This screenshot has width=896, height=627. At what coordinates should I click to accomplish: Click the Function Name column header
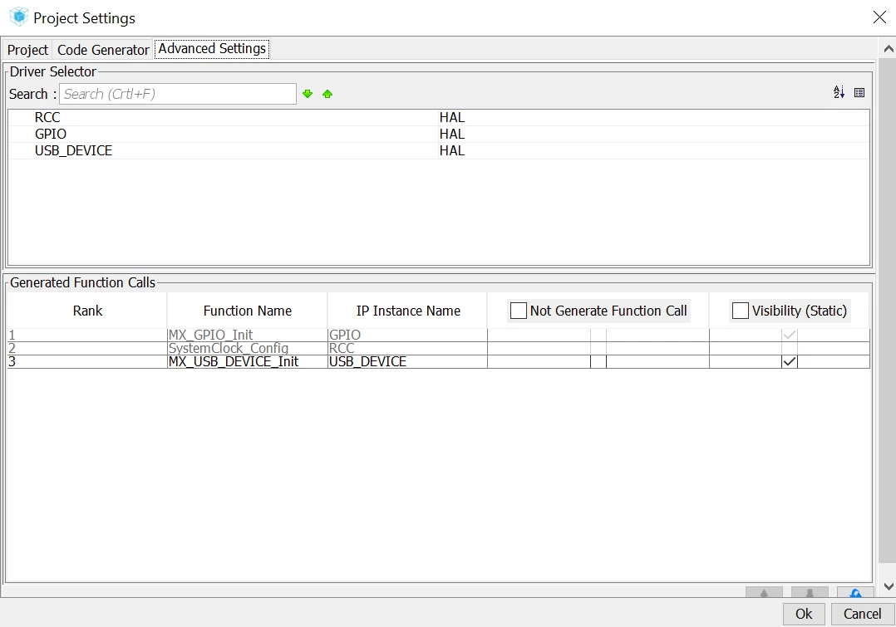248,311
